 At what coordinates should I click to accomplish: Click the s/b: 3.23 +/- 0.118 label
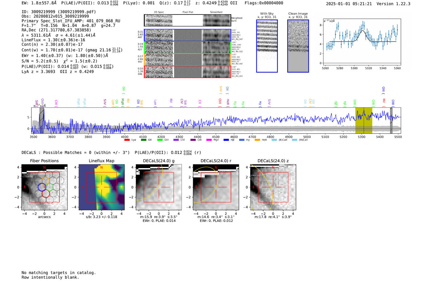pyautogui.click(x=102, y=217)
